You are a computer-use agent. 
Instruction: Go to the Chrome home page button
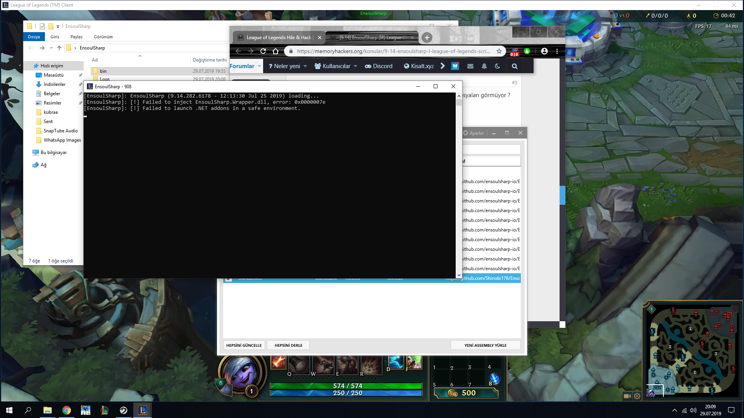pos(276,51)
